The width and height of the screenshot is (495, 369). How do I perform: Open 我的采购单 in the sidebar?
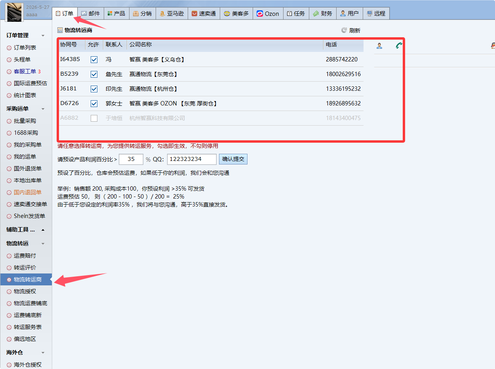click(28, 145)
